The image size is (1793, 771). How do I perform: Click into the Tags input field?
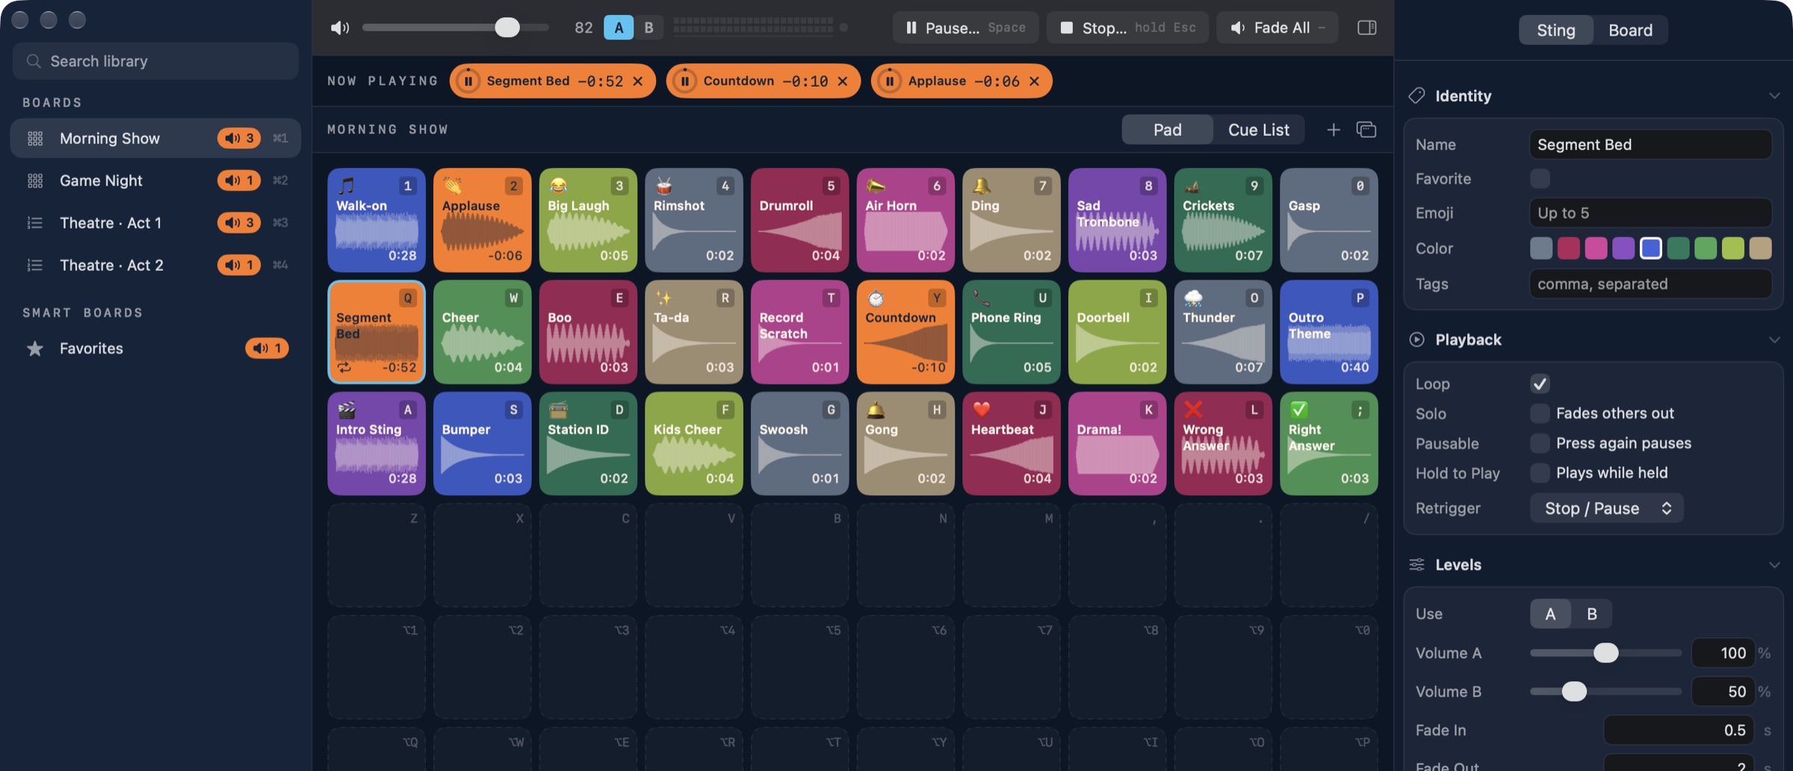1650,284
